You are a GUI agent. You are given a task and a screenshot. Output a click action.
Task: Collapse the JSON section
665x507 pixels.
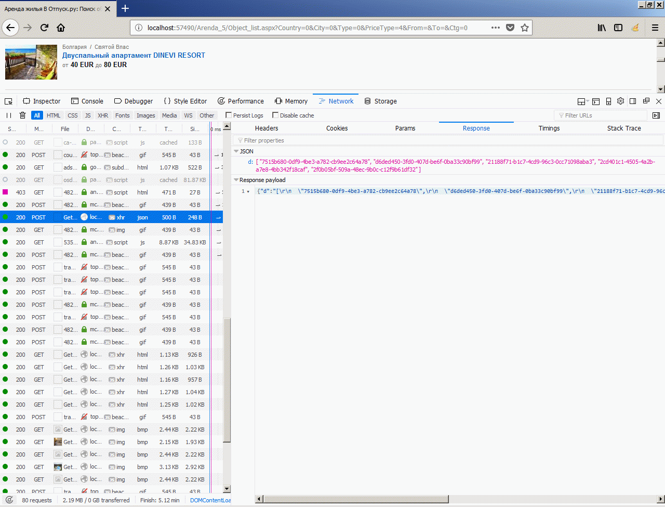click(x=236, y=151)
